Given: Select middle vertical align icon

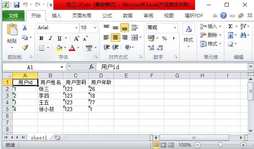Looking at the screenshot, I should [x=116, y=28].
